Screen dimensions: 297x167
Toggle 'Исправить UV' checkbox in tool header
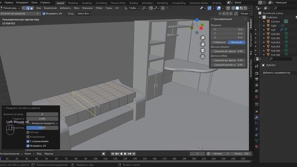coord(44,13)
